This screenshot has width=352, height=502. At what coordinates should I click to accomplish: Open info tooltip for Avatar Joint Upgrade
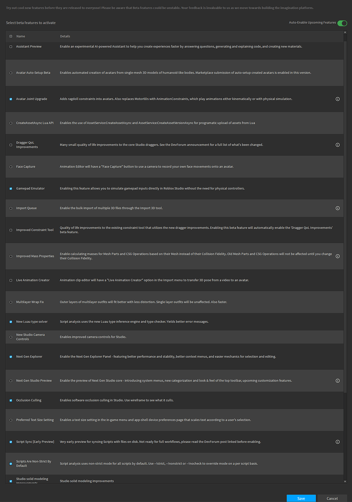pos(337,99)
